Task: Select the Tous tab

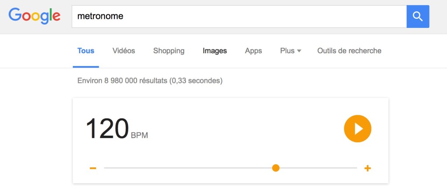Action: click(86, 51)
